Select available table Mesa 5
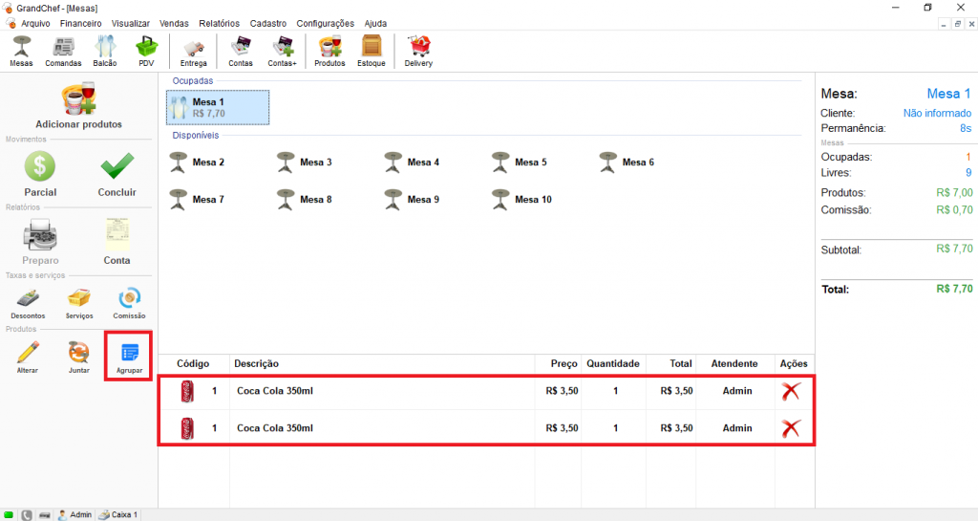Image resolution: width=978 pixels, height=521 pixels. coord(519,163)
